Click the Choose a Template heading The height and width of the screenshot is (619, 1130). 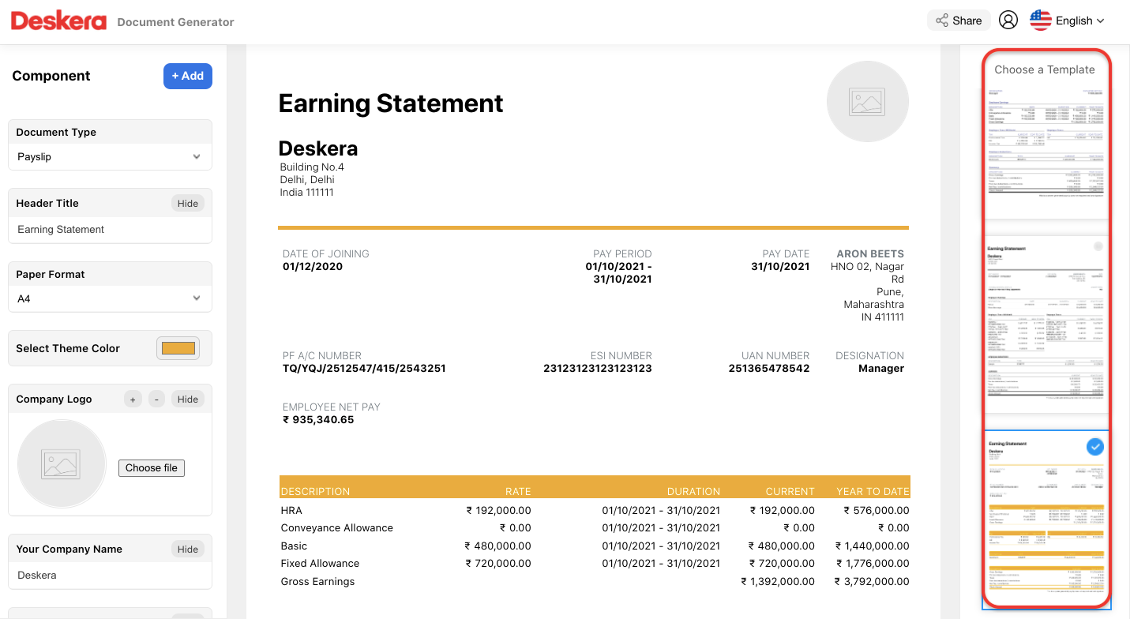click(1045, 69)
